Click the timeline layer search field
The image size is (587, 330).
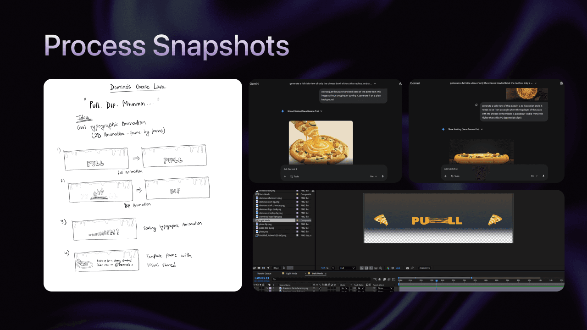[x=321, y=279]
